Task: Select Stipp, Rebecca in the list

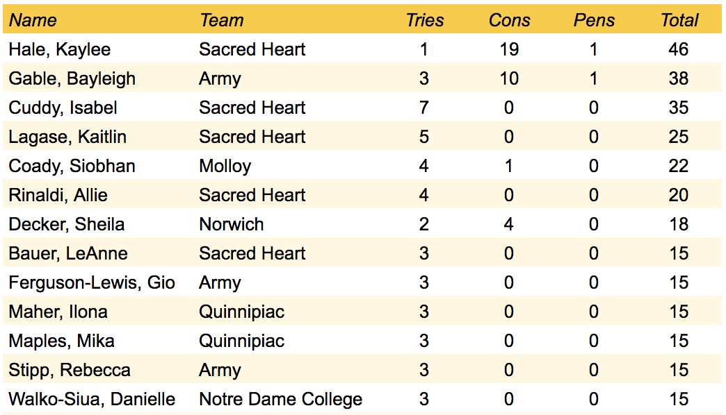Action: tap(70, 370)
